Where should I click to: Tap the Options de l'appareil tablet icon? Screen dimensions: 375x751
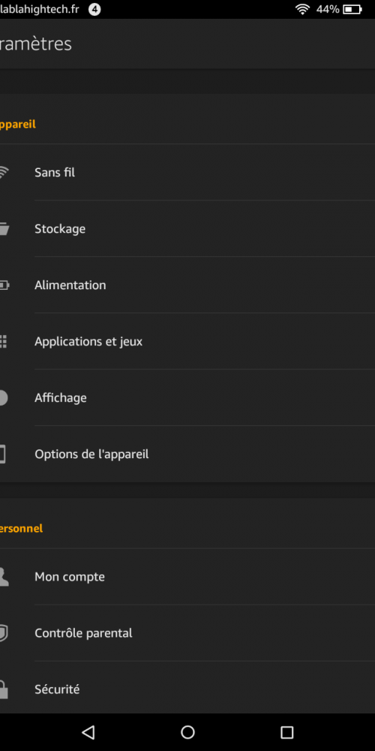[x=2, y=454]
